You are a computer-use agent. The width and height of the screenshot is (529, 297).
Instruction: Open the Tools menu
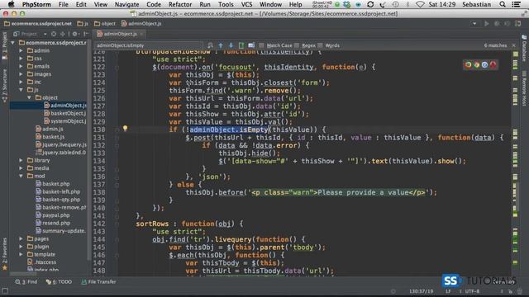(x=226, y=4)
